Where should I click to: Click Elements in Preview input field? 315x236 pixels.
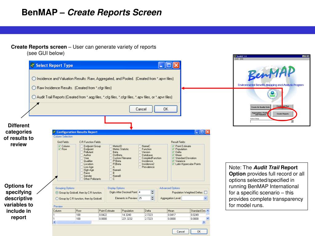pyautogui.click(x=144, y=198)
